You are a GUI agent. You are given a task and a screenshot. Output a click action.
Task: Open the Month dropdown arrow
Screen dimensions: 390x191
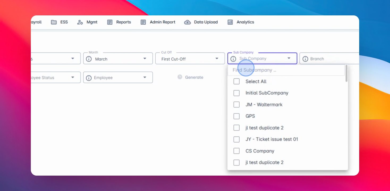click(x=145, y=59)
